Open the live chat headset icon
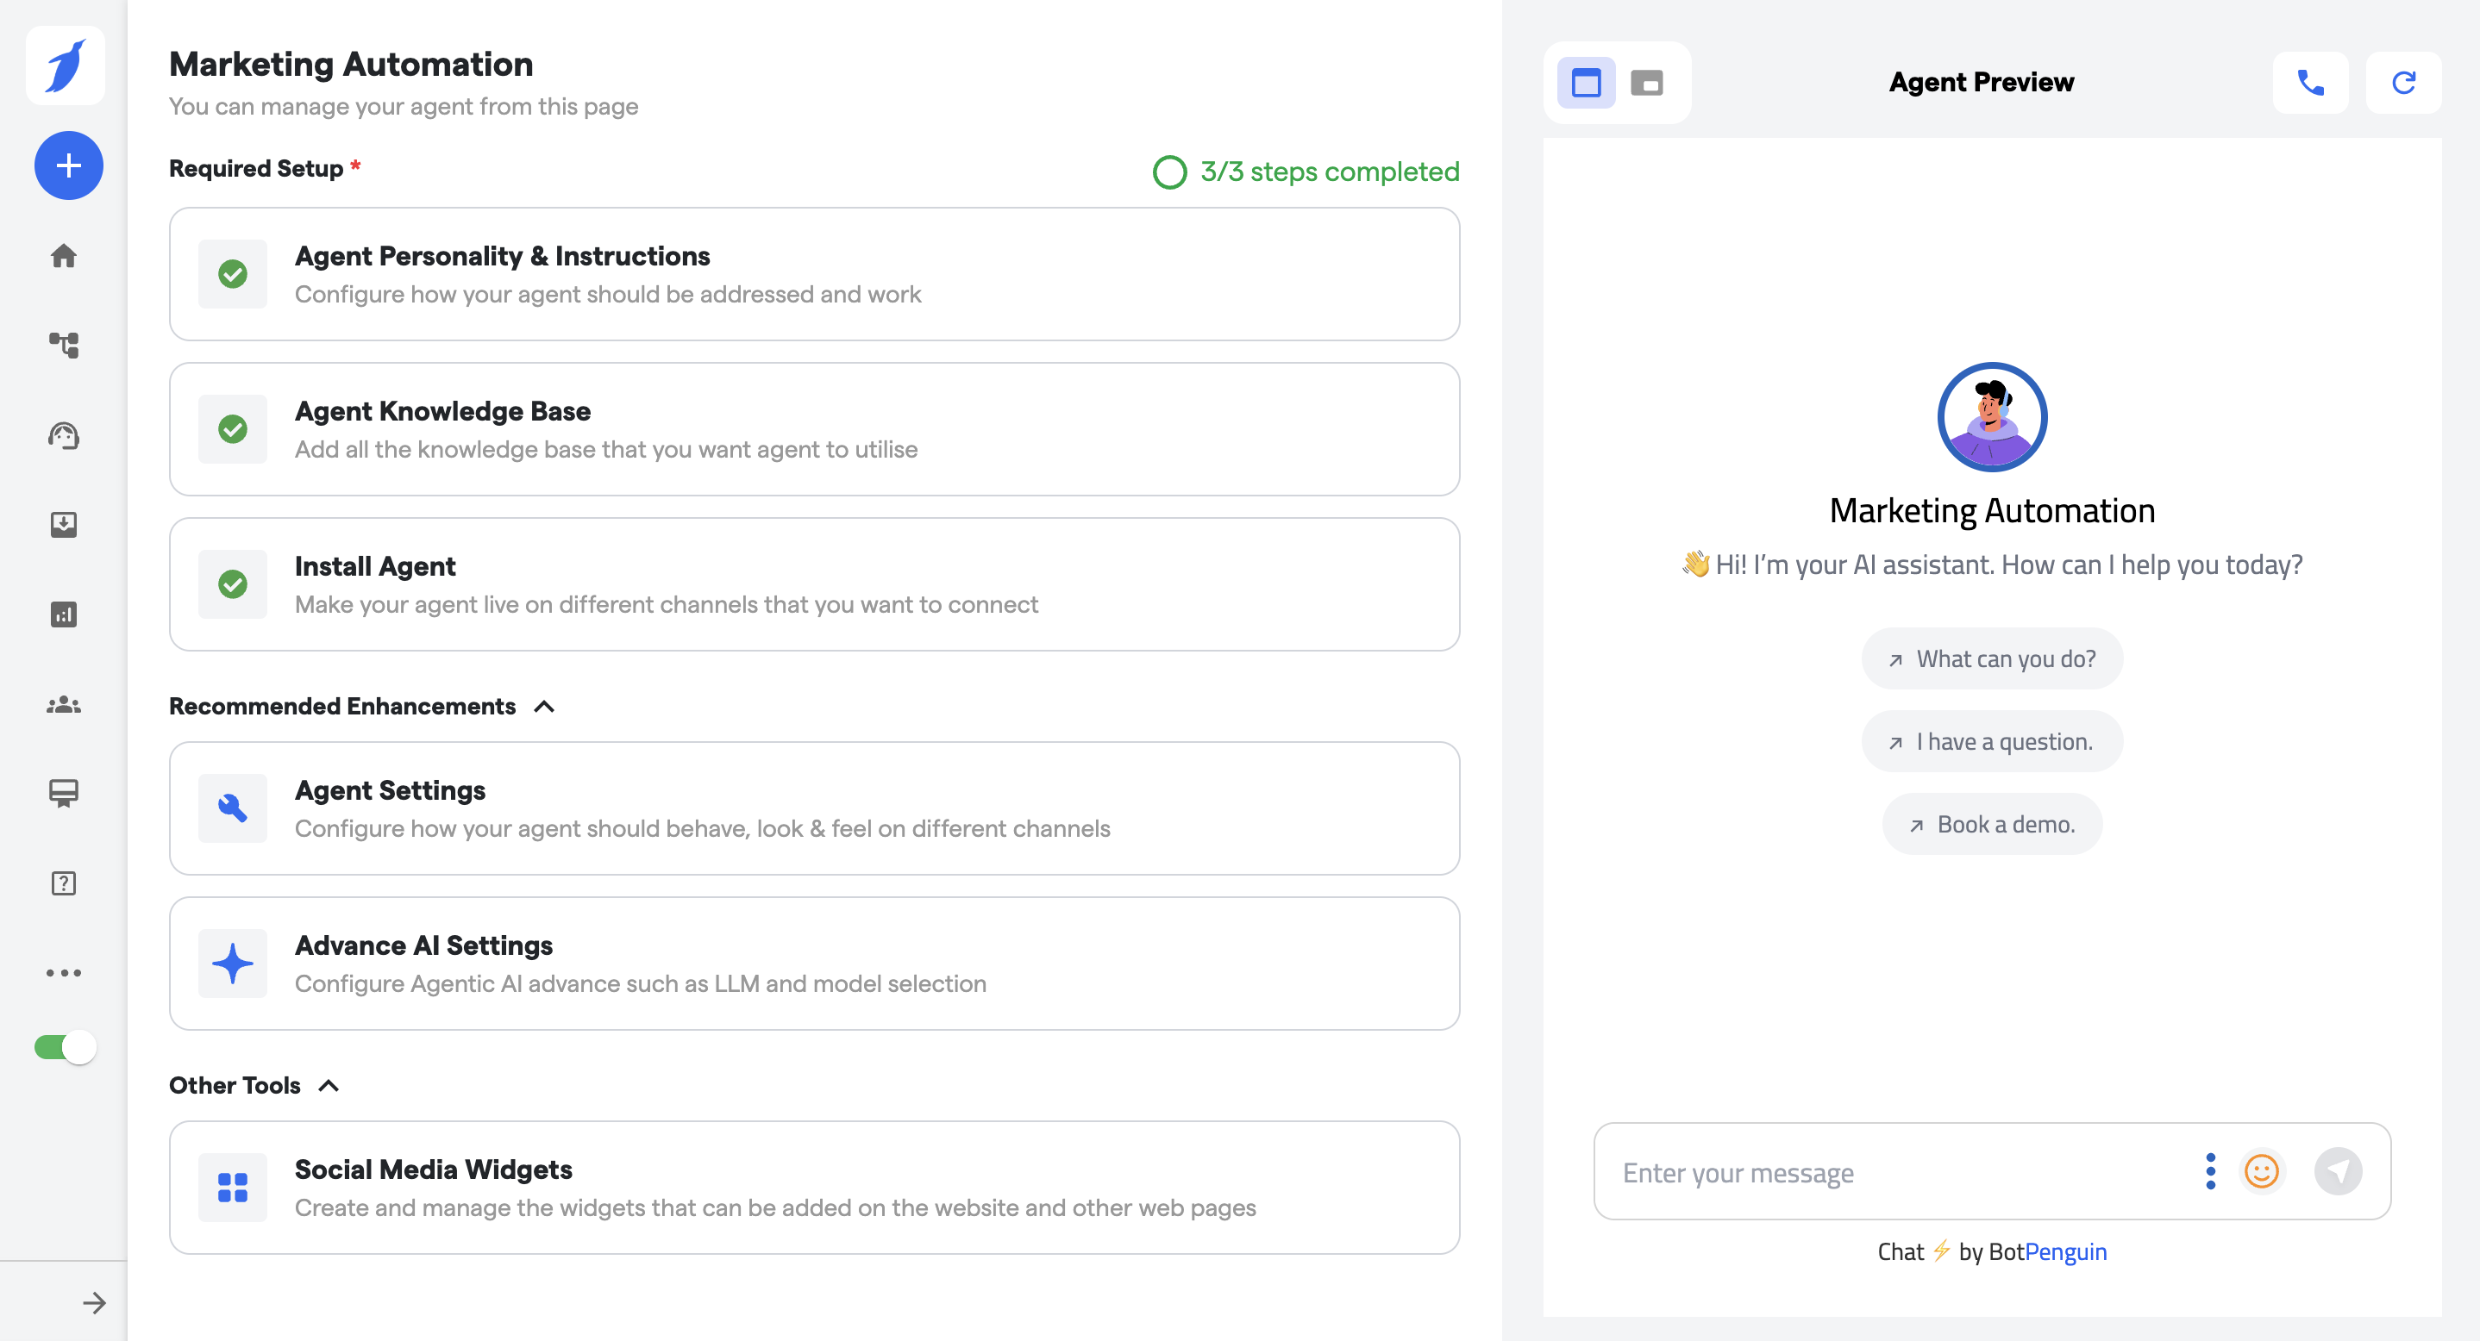2480x1341 pixels. pos(64,436)
